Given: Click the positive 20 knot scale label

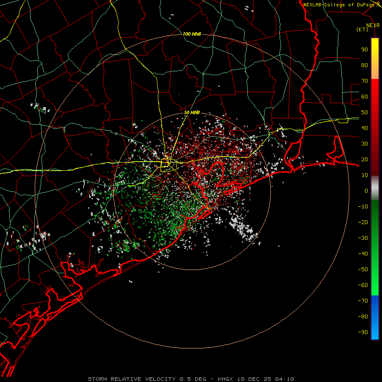Looking at the screenshot, I should (x=365, y=159).
